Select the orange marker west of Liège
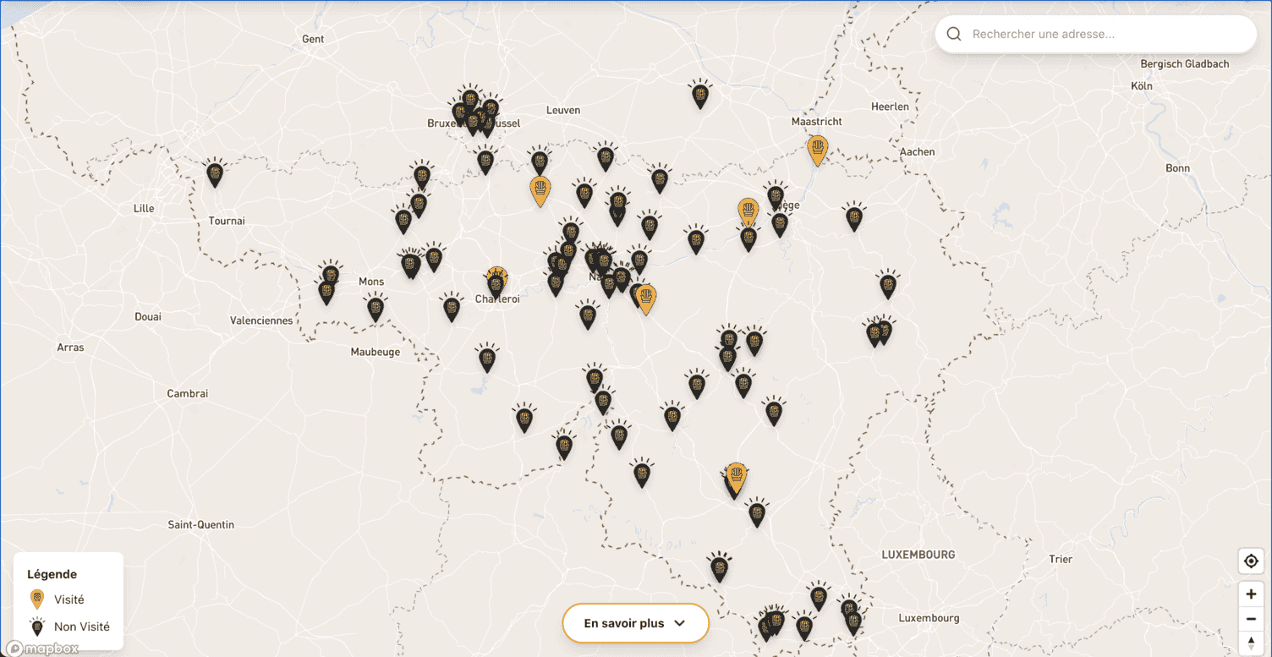Viewport: 1272px width, 657px height. 748,211
